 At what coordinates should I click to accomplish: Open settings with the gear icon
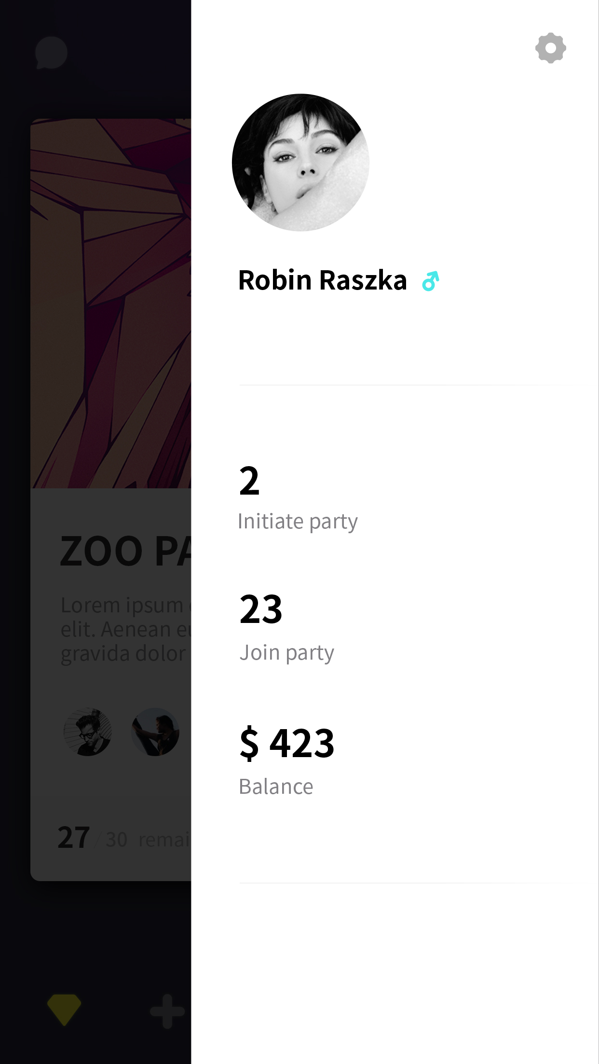tap(550, 48)
